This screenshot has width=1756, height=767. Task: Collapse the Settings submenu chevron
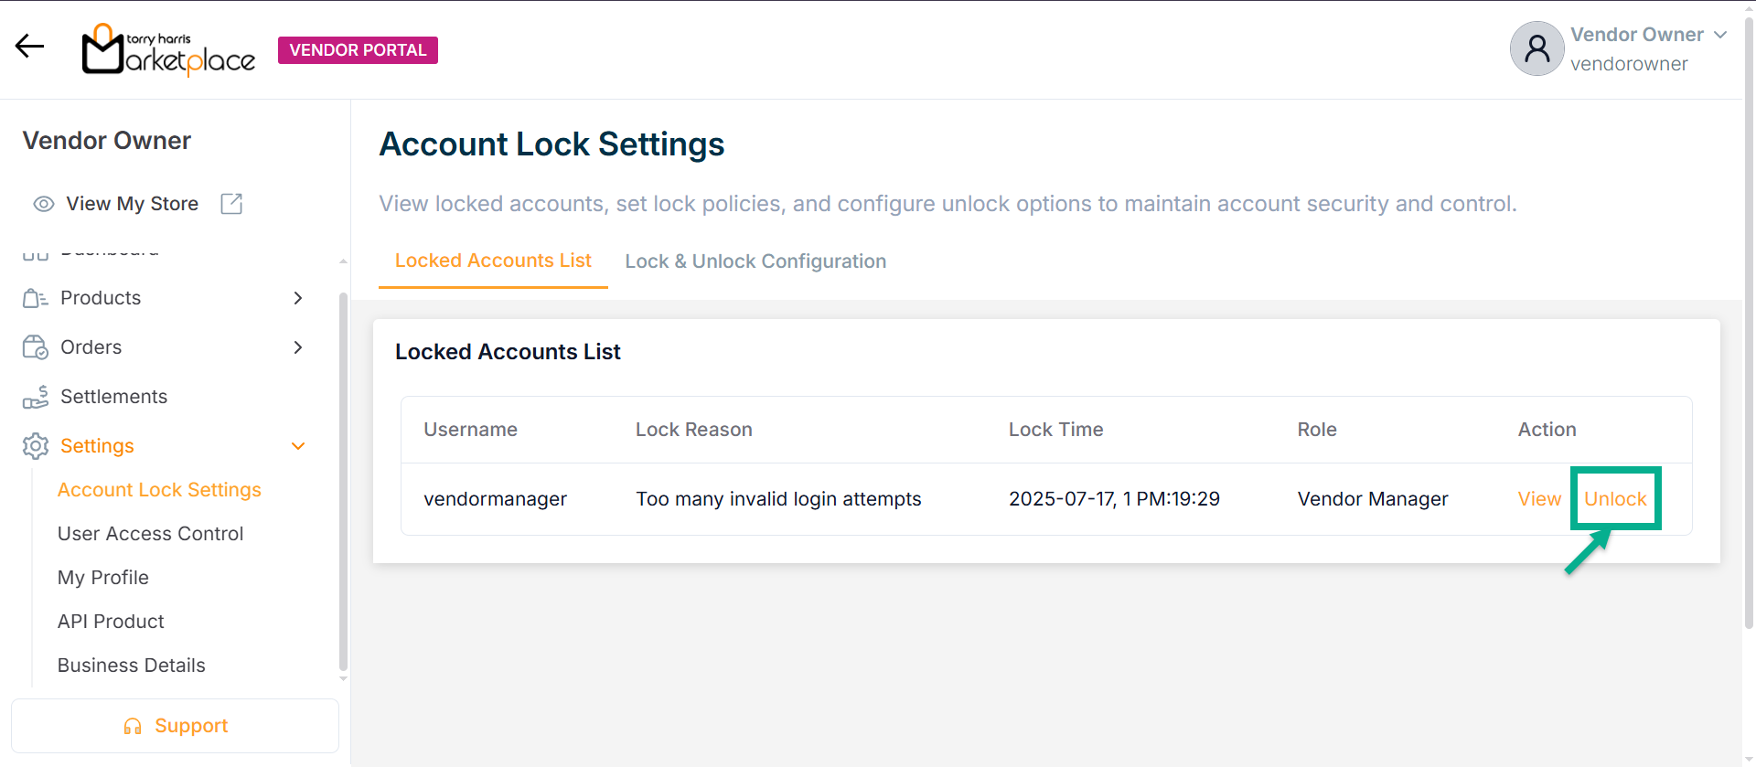pyautogui.click(x=298, y=446)
